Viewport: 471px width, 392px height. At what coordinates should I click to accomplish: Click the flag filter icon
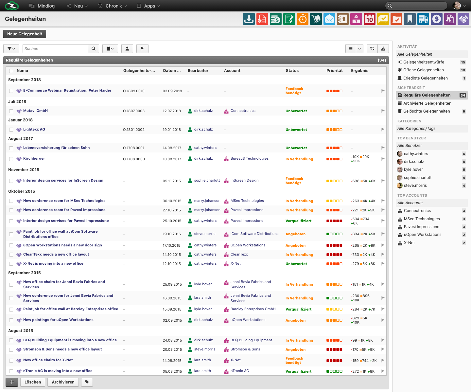point(142,49)
